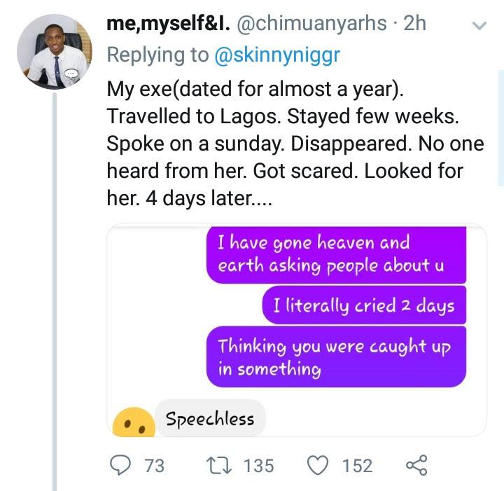504x491 pixels.
Task: Tap the reply count 73
Action: point(153,466)
